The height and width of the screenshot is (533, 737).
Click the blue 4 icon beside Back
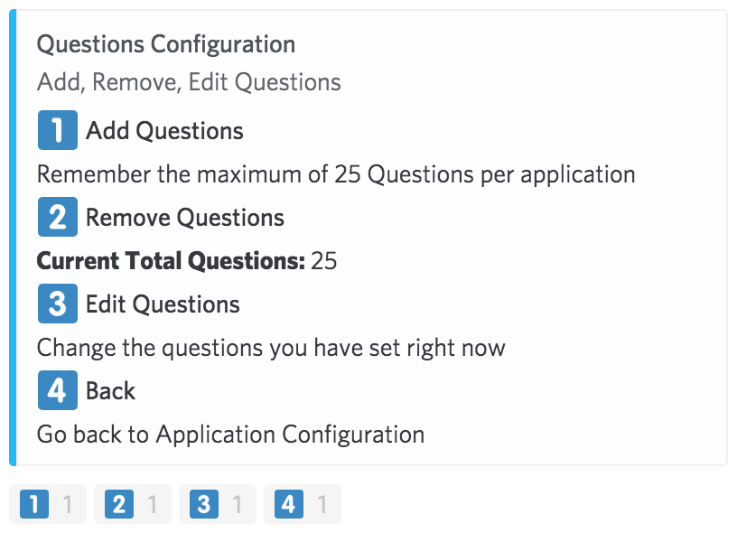[58, 390]
